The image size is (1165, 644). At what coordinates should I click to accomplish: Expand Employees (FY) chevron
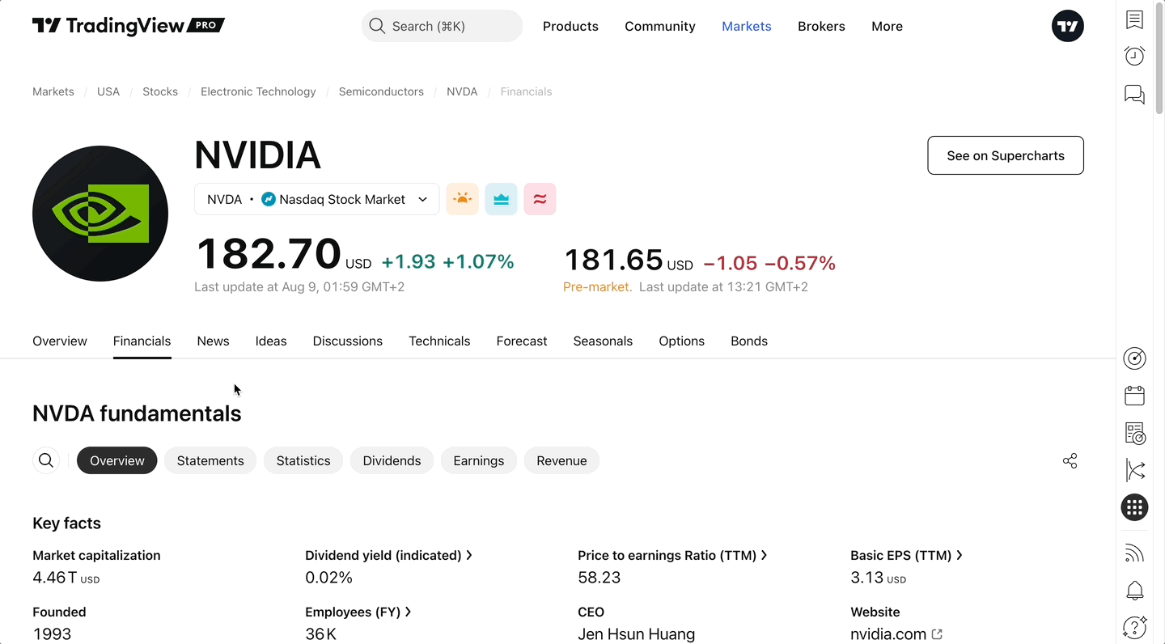tap(408, 612)
